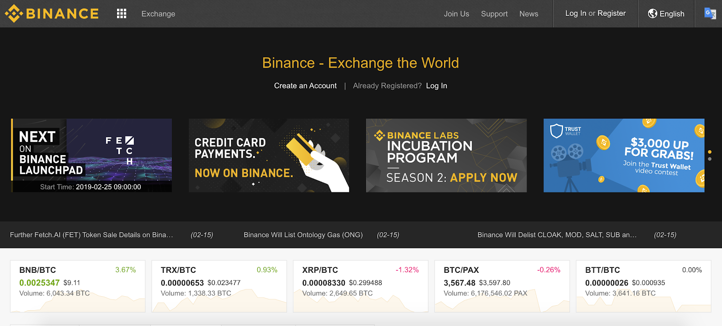Viewport: 722px width, 326px height.
Task: Select the yellow carousel indicator dot
Action: (x=710, y=152)
